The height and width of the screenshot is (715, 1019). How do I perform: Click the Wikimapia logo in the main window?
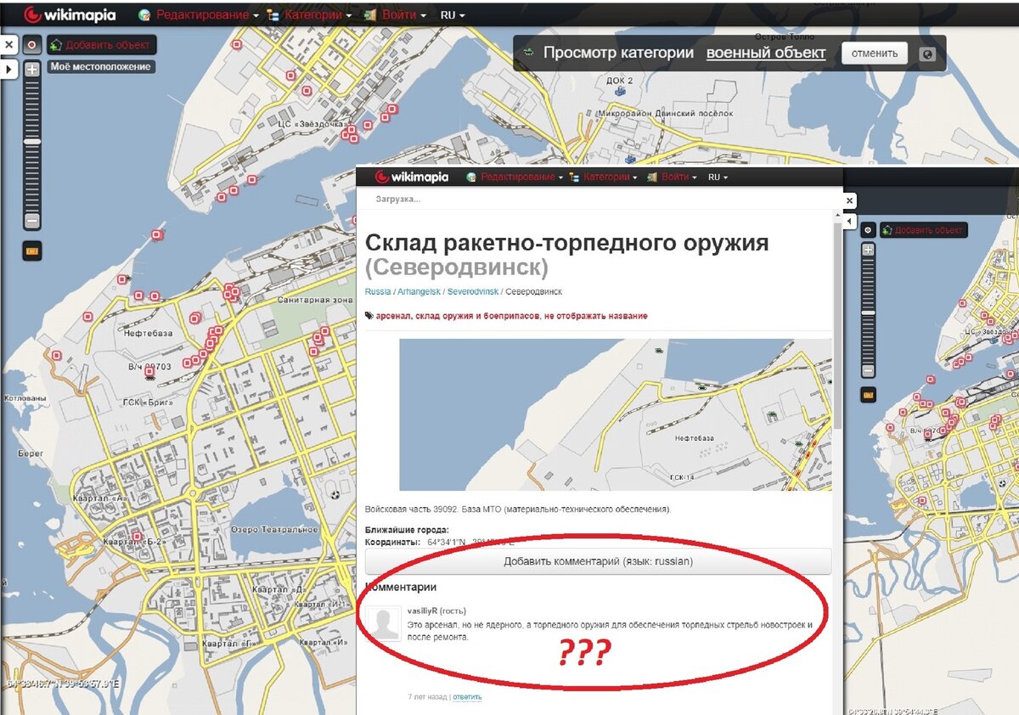[70, 14]
